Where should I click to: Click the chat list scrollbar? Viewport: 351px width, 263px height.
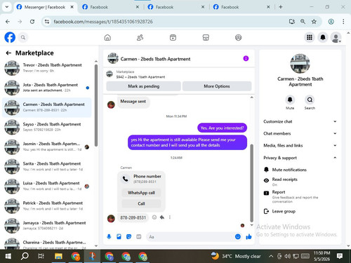pos(96,105)
